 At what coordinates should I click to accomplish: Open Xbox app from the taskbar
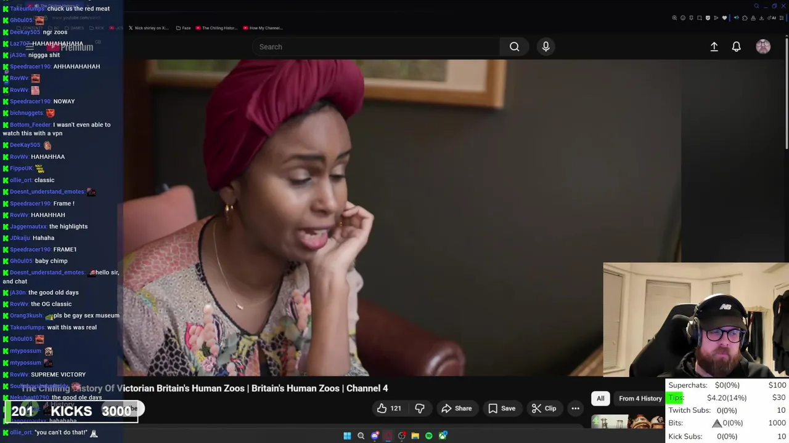click(443, 436)
